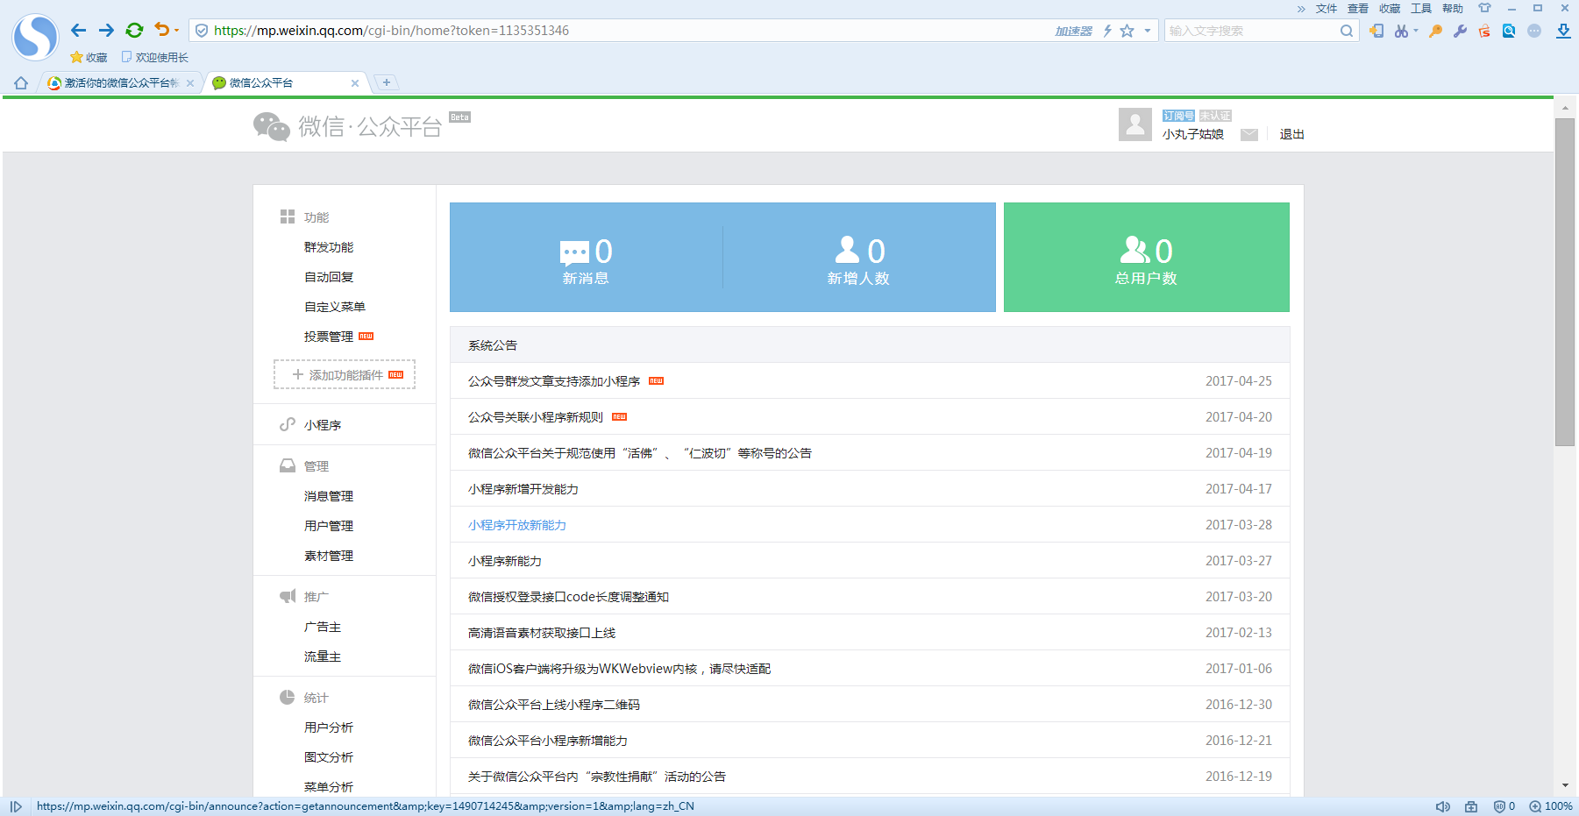Click the wrench tools icon
Viewport: 1579px width, 816px height.
tap(1460, 31)
